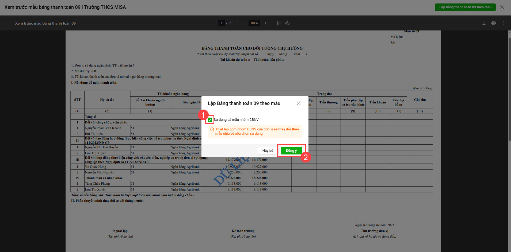Click the name Nguyễn Văn Nguyên
The image size is (511, 252).
point(100,172)
